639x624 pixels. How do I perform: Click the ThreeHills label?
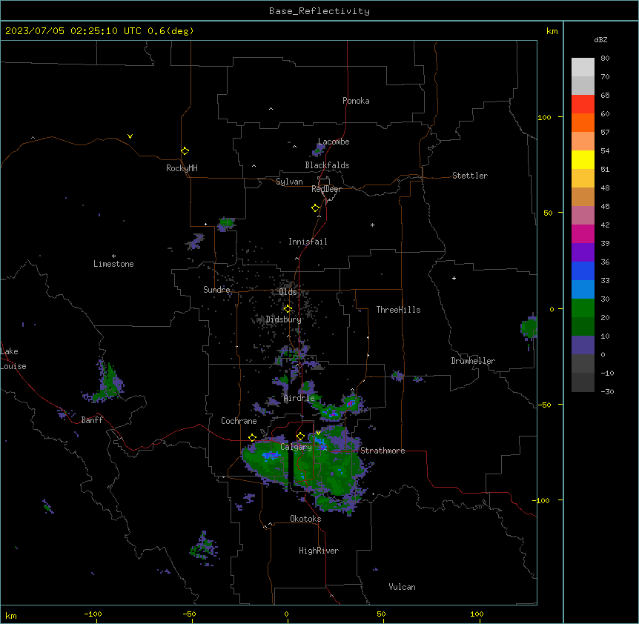(398, 310)
